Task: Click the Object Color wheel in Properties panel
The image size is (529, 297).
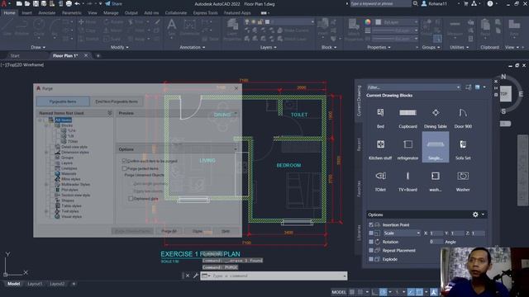Action: [x=368, y=22]
